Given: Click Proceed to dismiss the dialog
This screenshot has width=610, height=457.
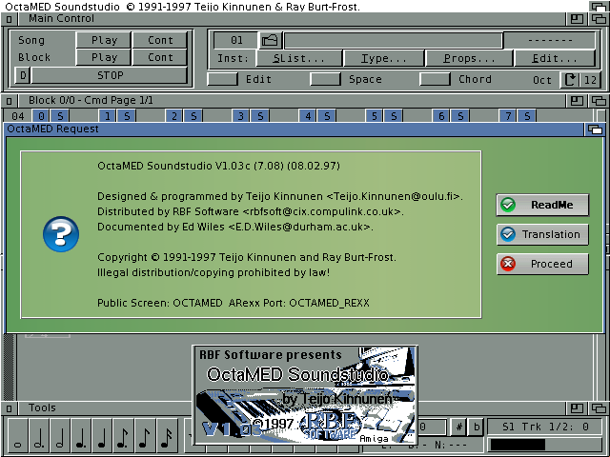Looking at the screenshot, I should pyautogui.click(x=542, y=264).
